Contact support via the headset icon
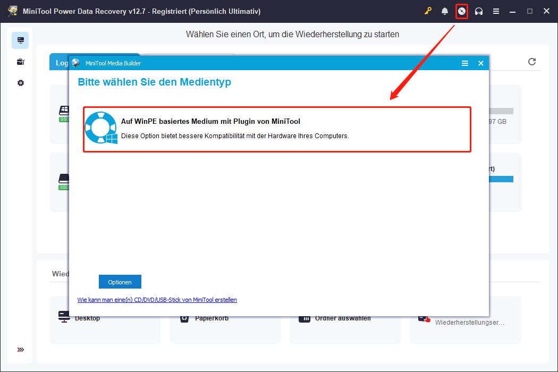Viewport: 558px width, 372px height. tap(479, 11)
